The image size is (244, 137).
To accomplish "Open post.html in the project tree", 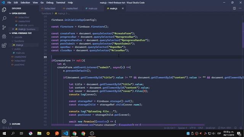I will [19, 65].
